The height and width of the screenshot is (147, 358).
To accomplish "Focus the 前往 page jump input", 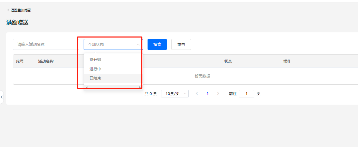I will [x=246, y=94].
